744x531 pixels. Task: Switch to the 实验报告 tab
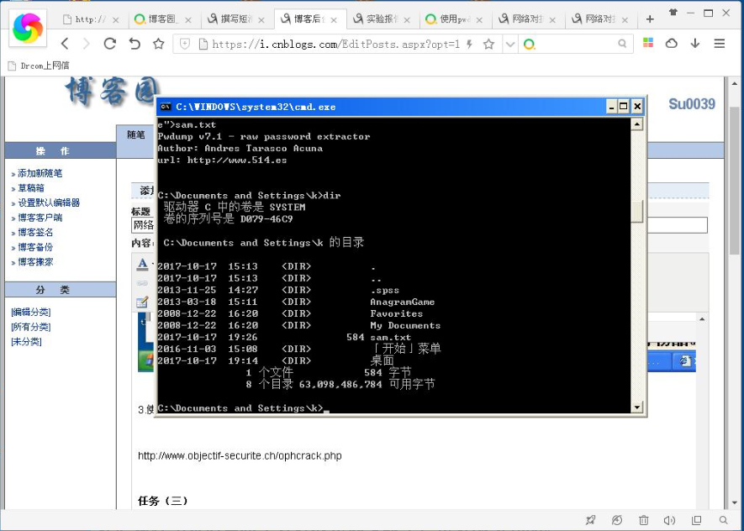point(383,19)
